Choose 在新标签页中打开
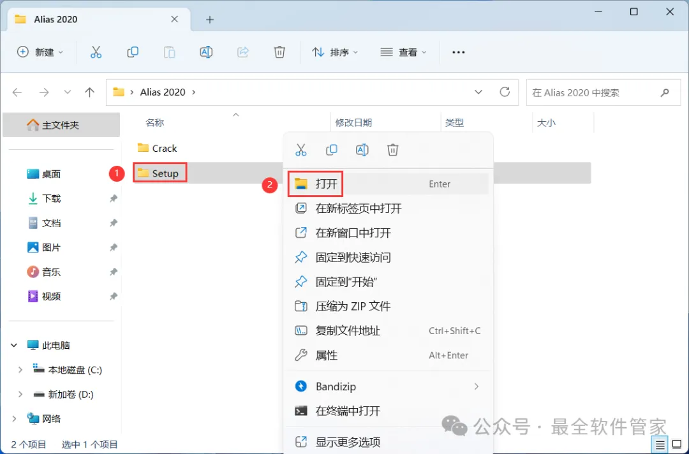Image resolution: width=689 pixels, height=454 pixels. tap(388, 208)
